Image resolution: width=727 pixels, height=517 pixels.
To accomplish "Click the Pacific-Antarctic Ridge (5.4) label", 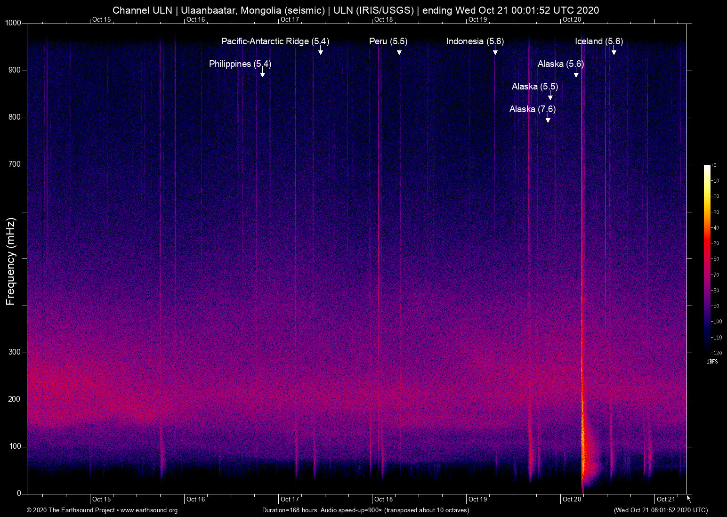I will pos(275,41).
